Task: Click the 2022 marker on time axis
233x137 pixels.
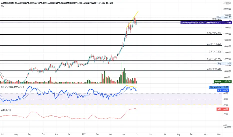Action: pos(84,135)
